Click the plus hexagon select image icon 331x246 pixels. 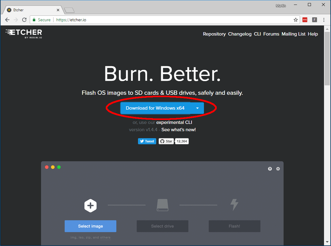pyautogui.click(x=90, y=206)
